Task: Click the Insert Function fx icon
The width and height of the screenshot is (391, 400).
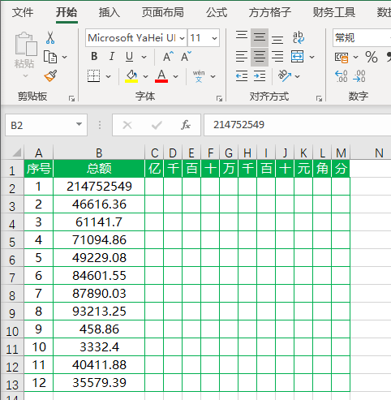Action: (186, 125)
